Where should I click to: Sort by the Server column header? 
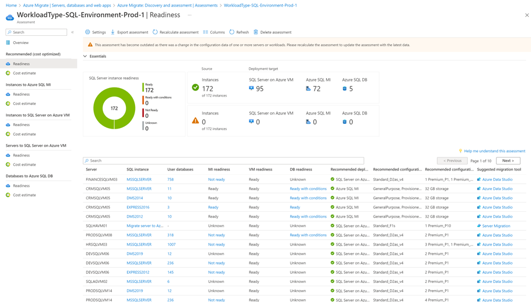(91, 169)
